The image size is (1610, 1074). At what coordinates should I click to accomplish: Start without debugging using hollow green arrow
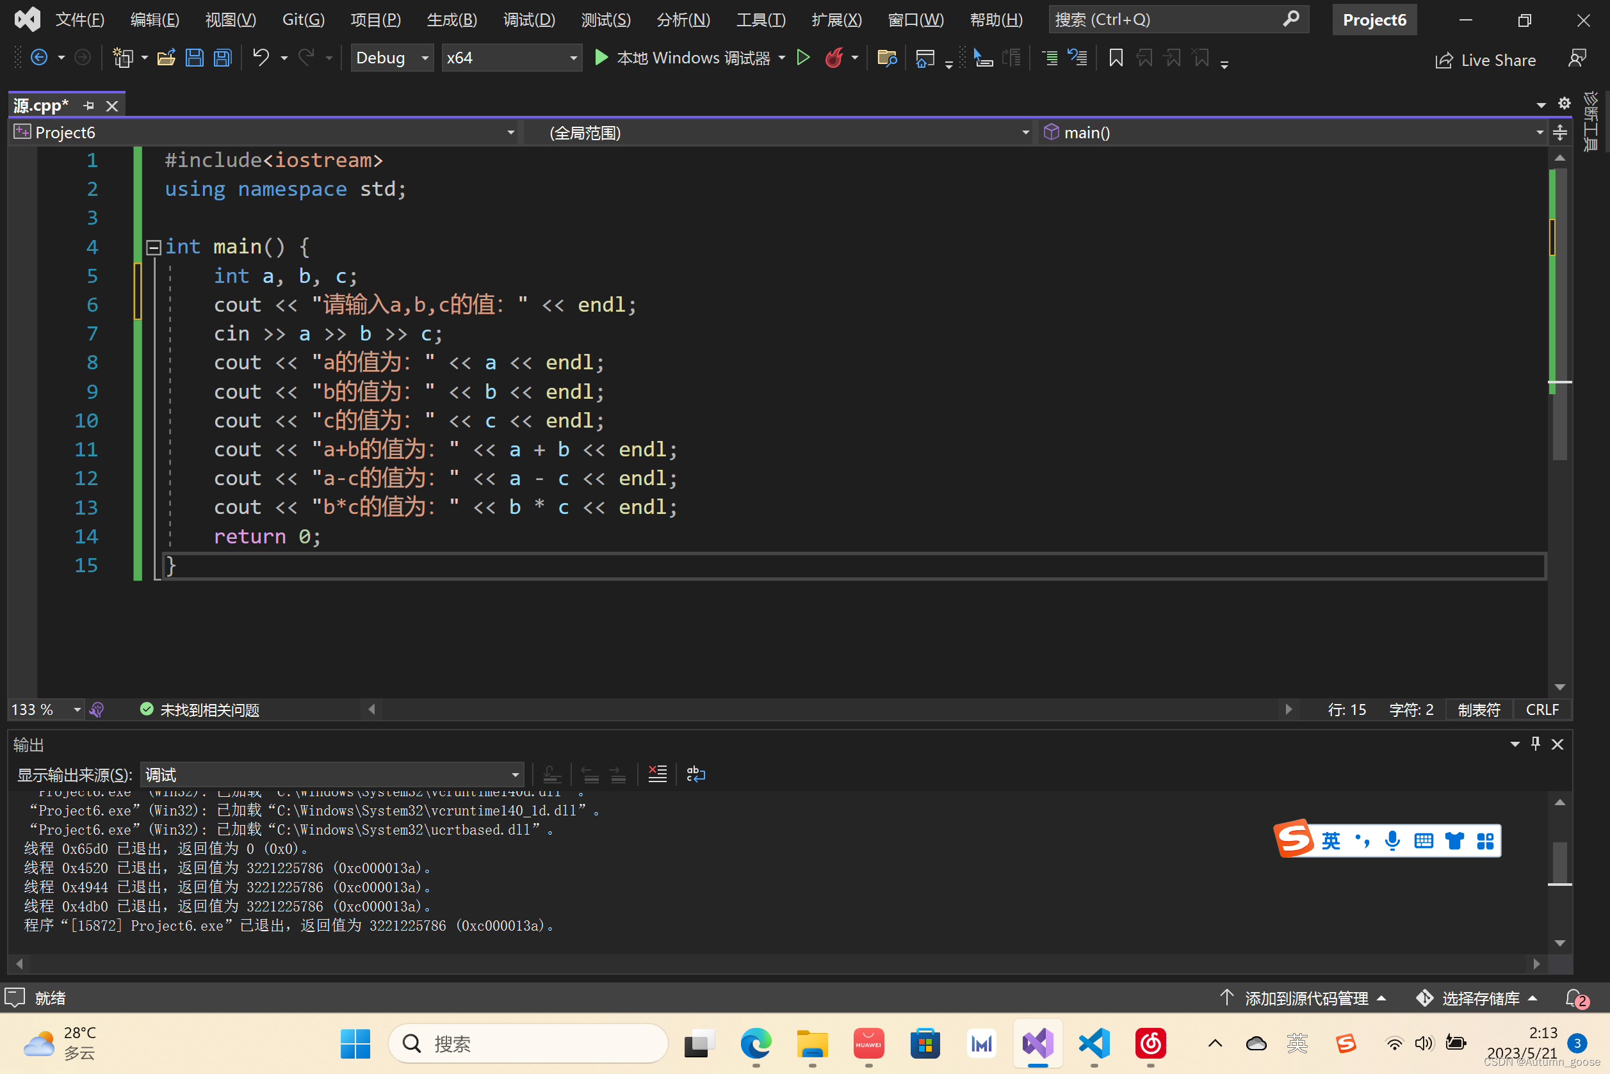coord(803,58)
